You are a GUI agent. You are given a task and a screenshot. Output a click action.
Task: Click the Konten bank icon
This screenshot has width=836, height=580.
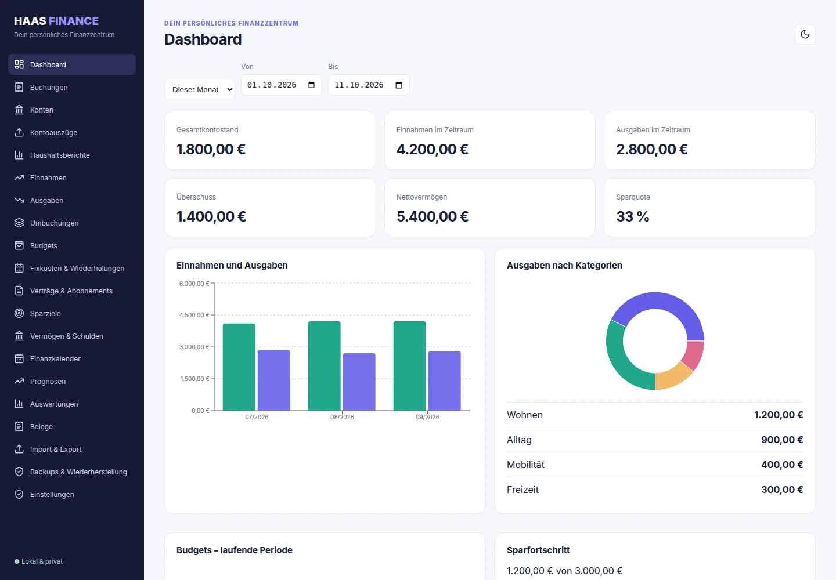pos(19,110)
